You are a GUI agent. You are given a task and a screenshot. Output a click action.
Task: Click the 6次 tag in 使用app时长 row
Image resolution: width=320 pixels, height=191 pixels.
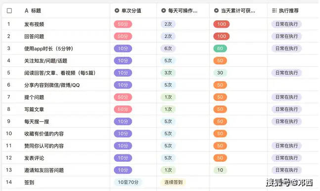pos(168,48)
